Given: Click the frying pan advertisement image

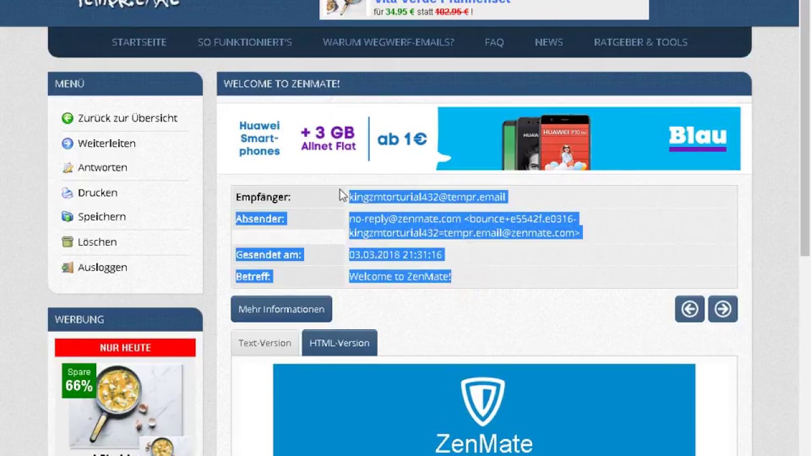Looking at the screenshot, I should click(x=125, y=405).
